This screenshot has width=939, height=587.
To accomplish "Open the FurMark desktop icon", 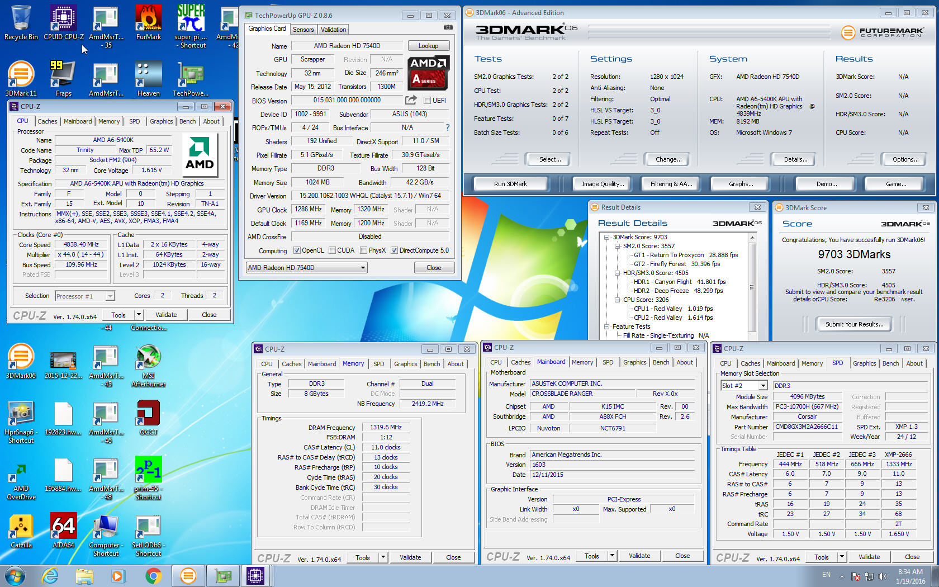I will click(149, 23).
